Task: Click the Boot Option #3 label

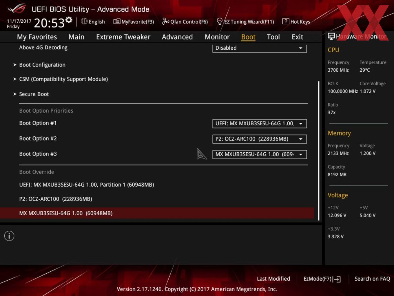Action: point(38,154)
